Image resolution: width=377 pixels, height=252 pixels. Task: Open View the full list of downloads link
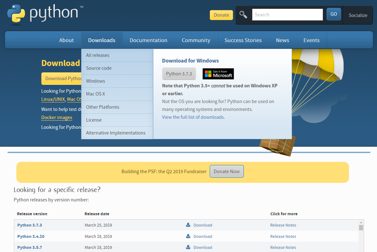pyautogui.click(x=193, y=117)
